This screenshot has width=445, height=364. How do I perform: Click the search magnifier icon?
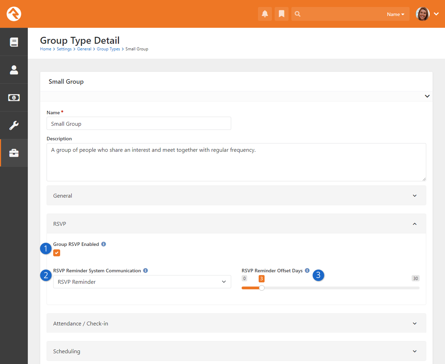click(298, 14)
